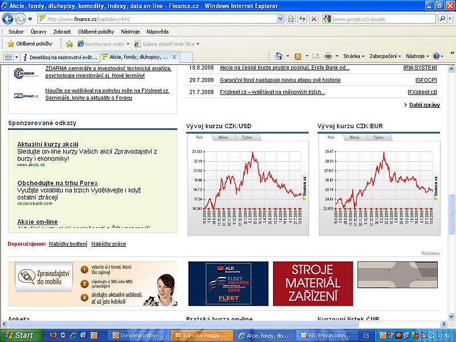Click the Home page icon
This screenshot has width=456, height=342.
click(x=279, y=56)
